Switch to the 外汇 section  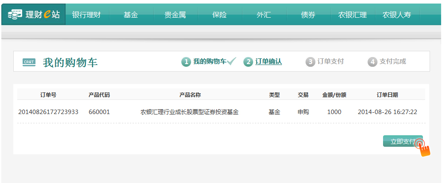click(x=264, y=15)
